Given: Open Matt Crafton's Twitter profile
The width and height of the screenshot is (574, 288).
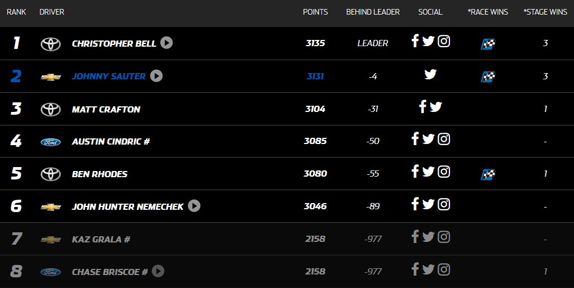Looking at the screenshot, I should click(435, 107).
